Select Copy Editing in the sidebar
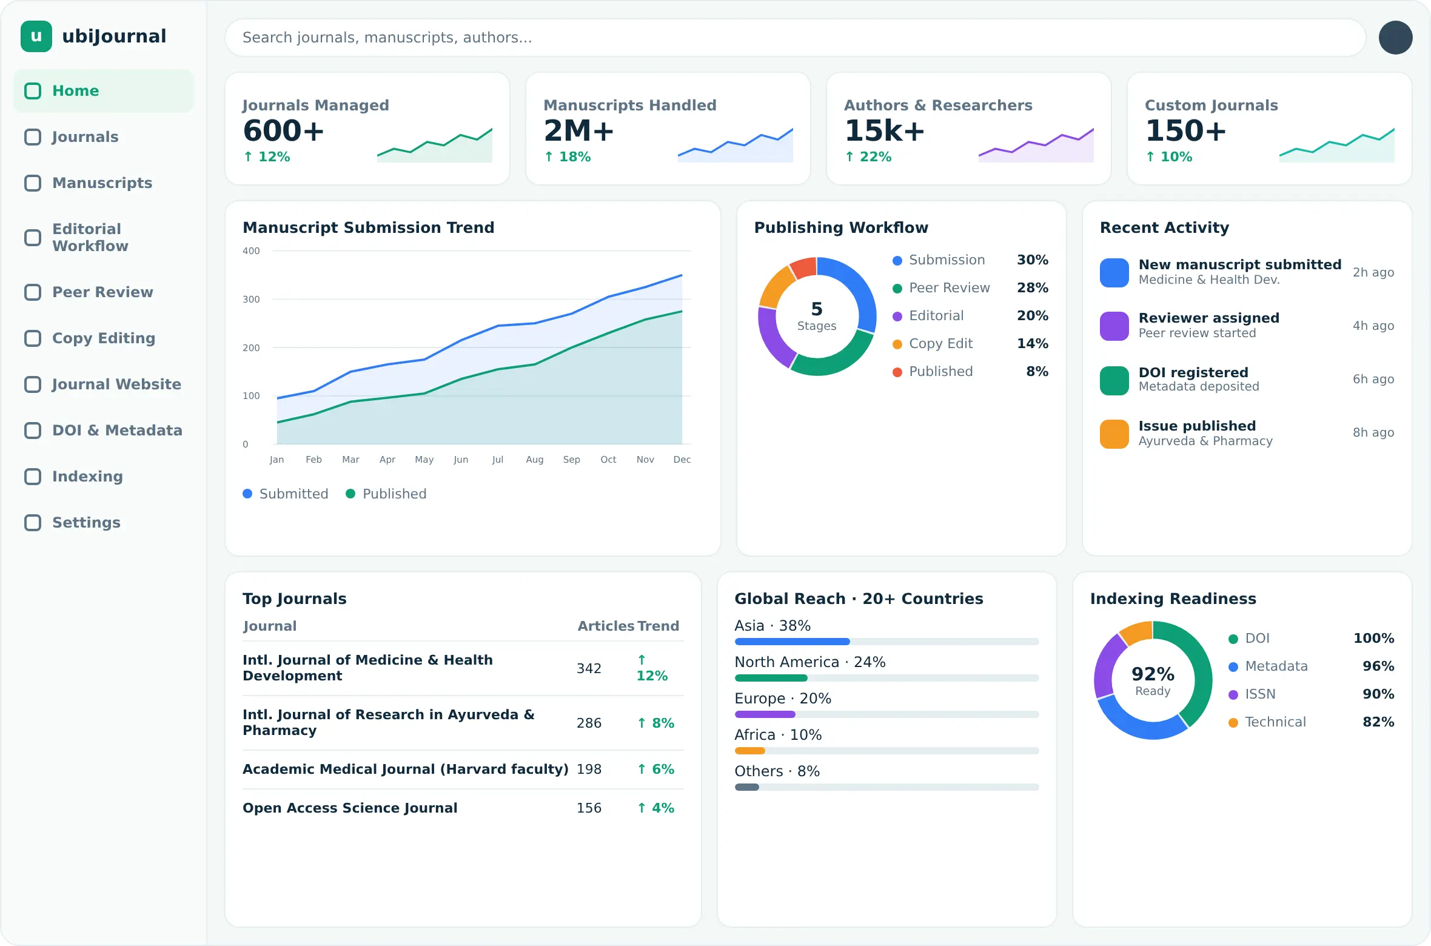The height and width of the screenshot is (946, 1431). (x=104, y=338)
